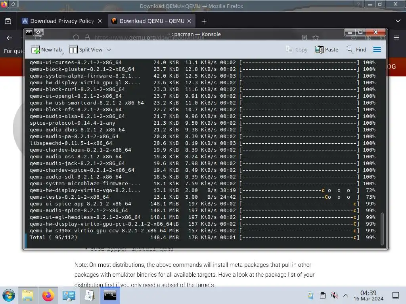Switch to the Download QEMU - QEMU tab
Image resolution: width=406 pixels, height=304 pixels.
(151, 21)
